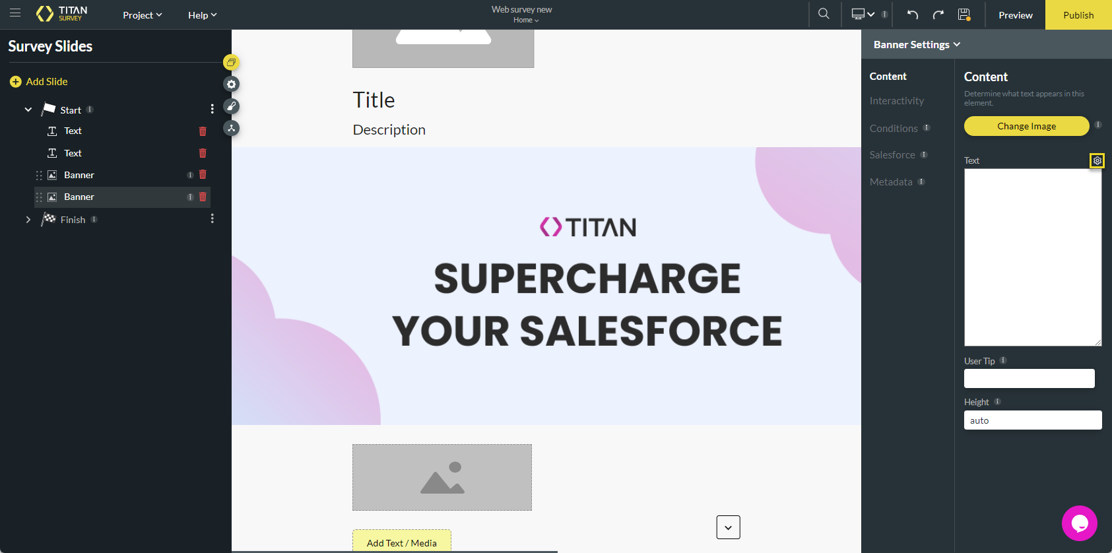Click the redo arrow icon
Viewport: 1112px width, 553px height.
pyautogui.click(x=938, y=15)
